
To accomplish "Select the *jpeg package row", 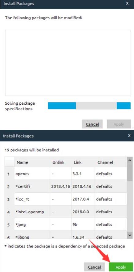I will [x=66, y=224].
